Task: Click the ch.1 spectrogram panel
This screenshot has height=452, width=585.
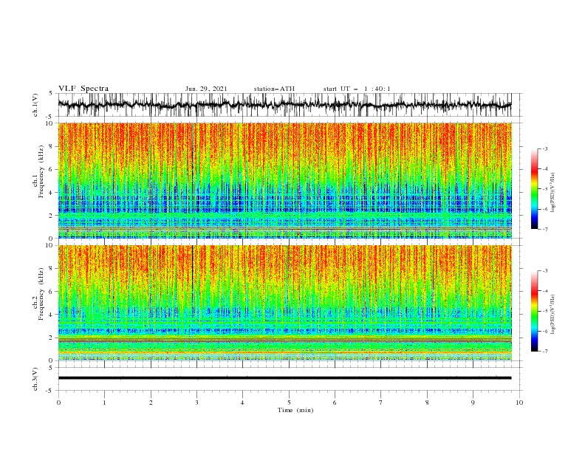Action: pos(284,180)
